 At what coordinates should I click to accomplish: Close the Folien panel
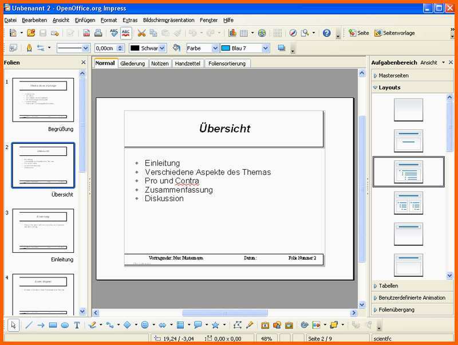(x=84, y=62)
